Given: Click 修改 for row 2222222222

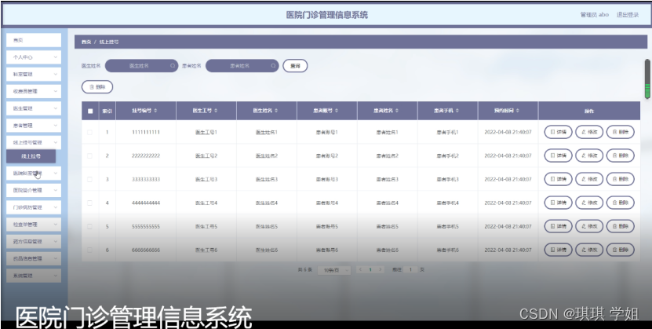Looking at the screenshot, I should pos(589,155).
